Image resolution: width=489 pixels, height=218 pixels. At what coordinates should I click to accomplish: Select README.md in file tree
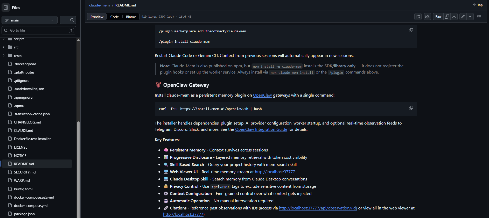37,164
